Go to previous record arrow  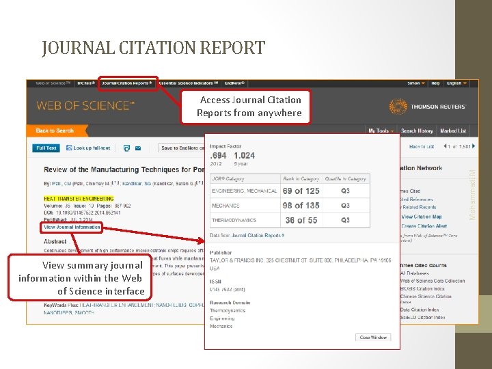tap(445, 146)
